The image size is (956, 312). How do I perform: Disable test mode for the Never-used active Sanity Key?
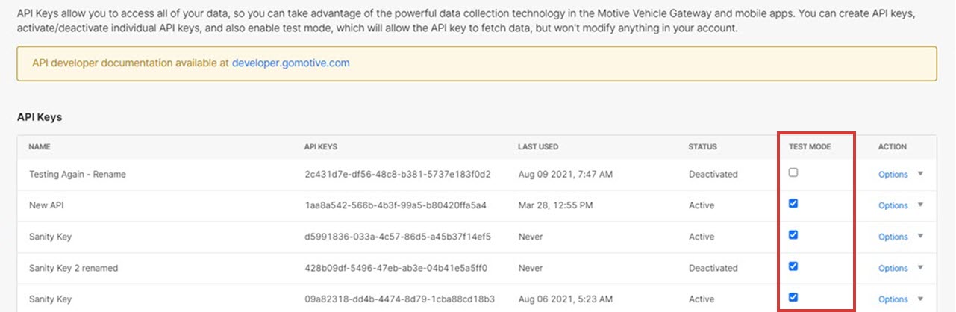point(793,234)
